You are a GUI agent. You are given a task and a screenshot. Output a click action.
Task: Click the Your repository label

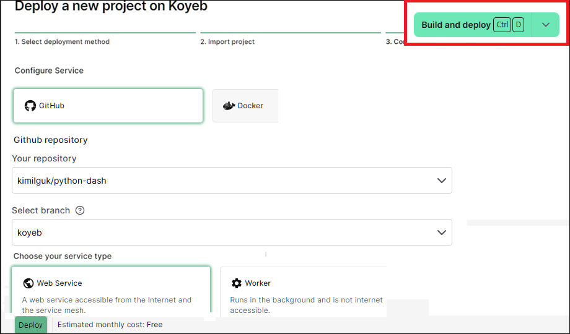pyautogui.click(x=45, y=158)
